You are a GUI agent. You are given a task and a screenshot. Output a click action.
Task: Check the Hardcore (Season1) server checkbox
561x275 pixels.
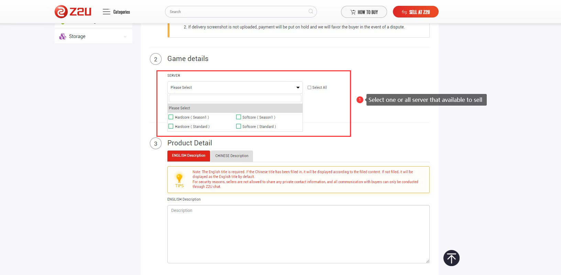pyautogui.click(x=171, y=117)
